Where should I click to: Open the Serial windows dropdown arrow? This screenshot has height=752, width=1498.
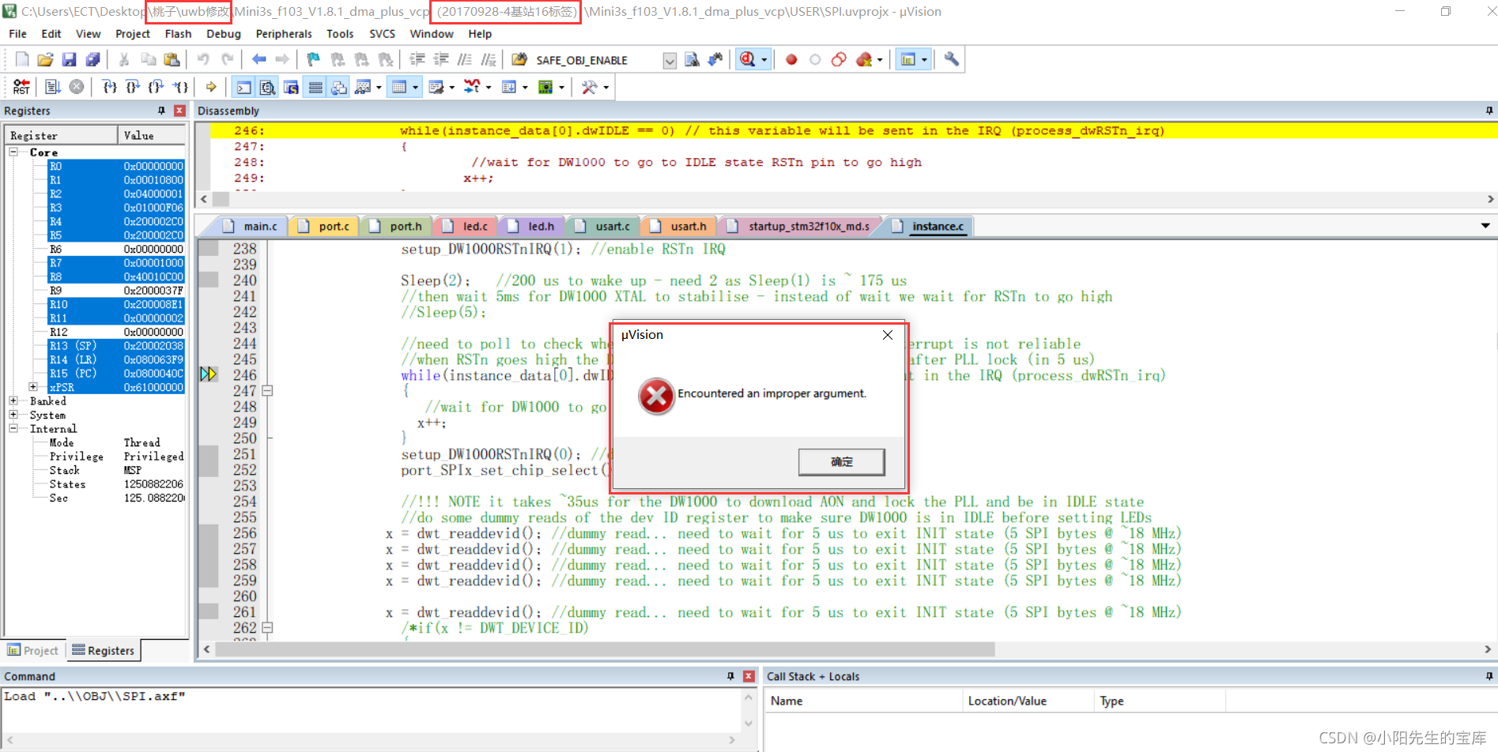coord(451,88)
